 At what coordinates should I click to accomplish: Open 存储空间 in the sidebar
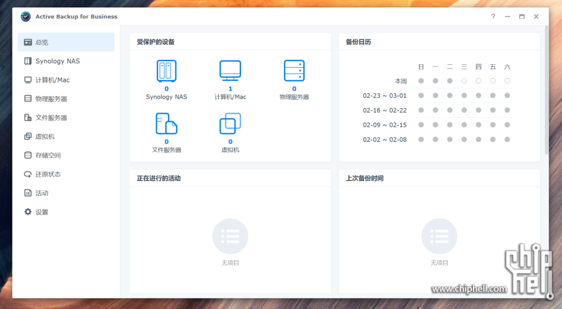tap(66, 155)
